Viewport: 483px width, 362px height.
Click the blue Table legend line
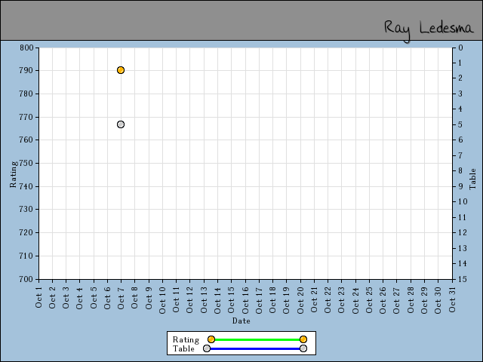pos(255,348)
